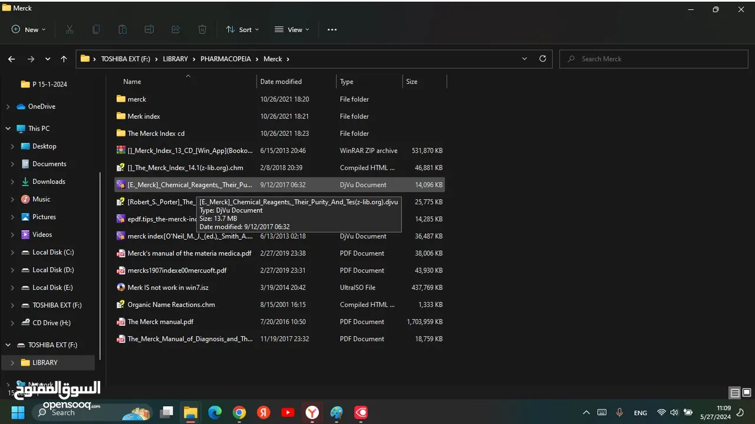Open the Sort dropdown menu
This screenshot has height=424, width=755.
242,29
